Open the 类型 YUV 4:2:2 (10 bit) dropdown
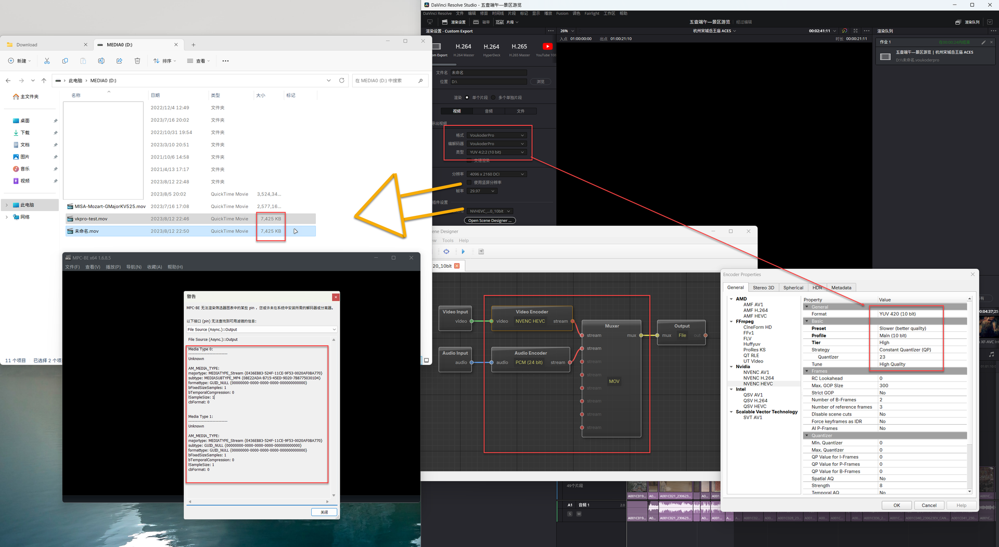Screen dimensions: 999x547 (x=497, y=152)
